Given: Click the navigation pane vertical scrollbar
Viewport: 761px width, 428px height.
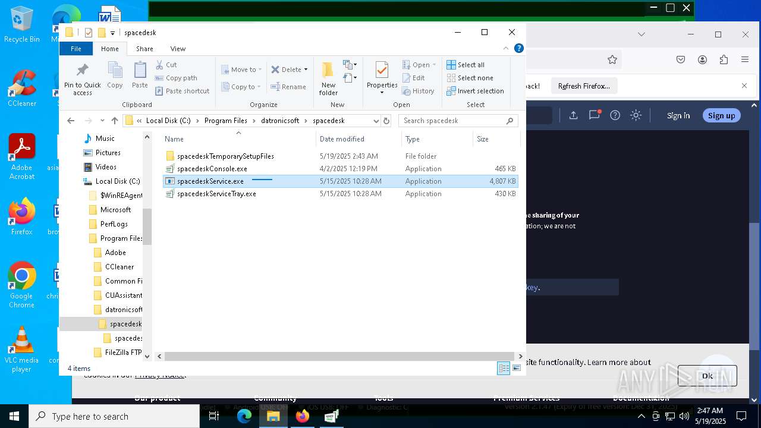Looking at the screenshot, I should point(147,226).
